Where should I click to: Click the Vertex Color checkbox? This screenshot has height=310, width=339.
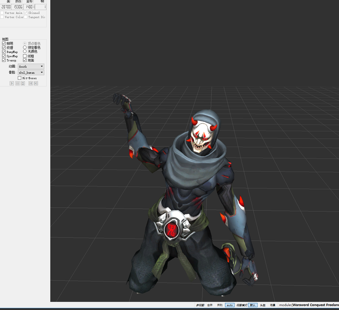2,17
